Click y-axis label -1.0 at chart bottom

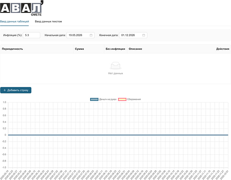[x=4, y=167]
